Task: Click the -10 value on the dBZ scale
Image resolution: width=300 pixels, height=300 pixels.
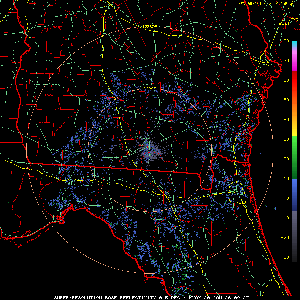Action: 285,218
